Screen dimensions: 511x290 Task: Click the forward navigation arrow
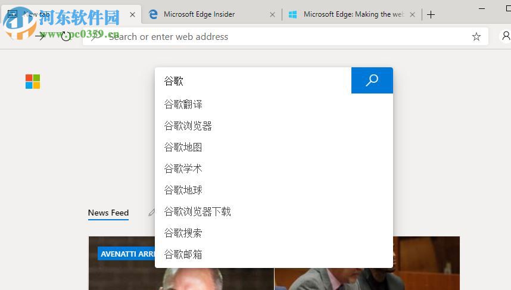(x=40, y=36)
